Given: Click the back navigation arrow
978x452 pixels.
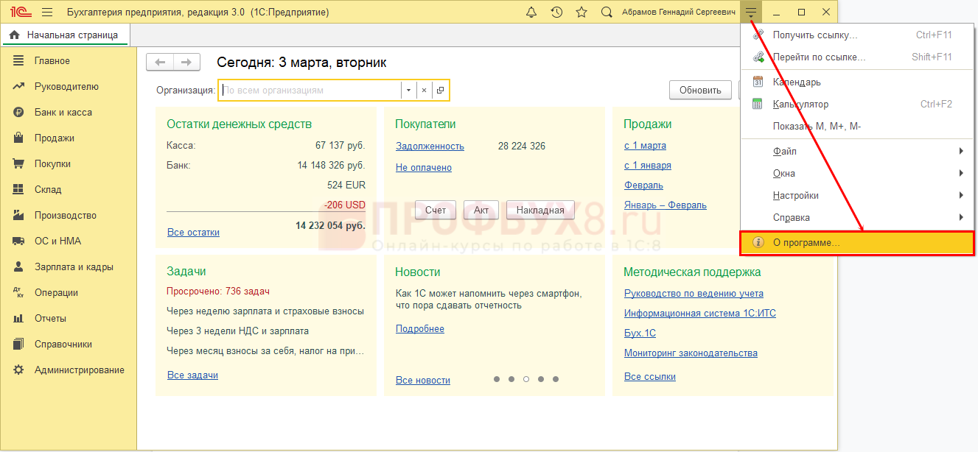Looking at the screenshot, I should click(160, 63).
